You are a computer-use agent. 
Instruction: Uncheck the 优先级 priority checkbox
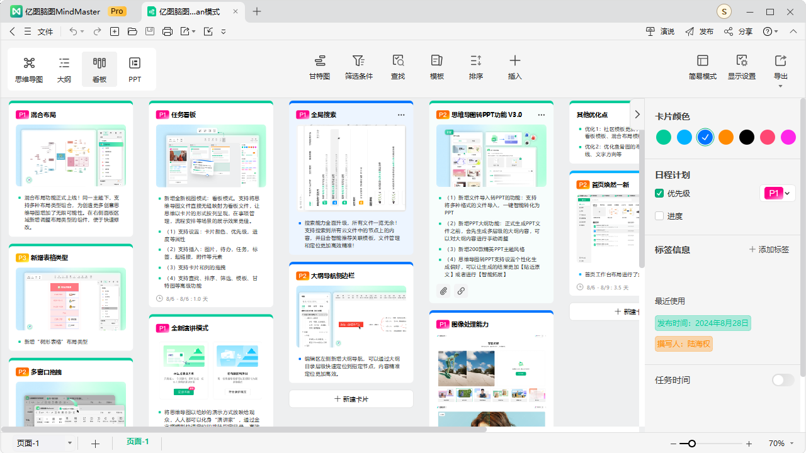[659, 193]
